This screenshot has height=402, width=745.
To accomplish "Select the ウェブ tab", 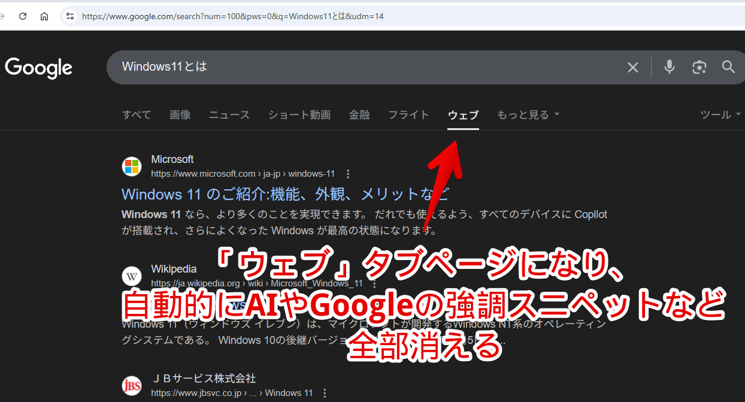I will pyautogui.click(x=464, y=114).
